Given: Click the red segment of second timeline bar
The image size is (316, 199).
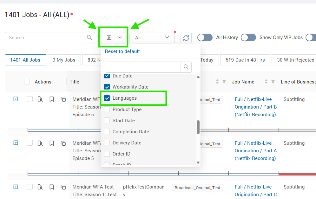Looking at the screenshot, I should coord(297,174).
